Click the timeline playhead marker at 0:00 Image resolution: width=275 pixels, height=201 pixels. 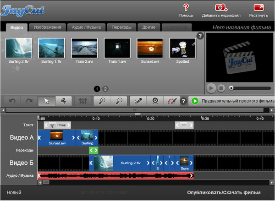click(38, 118)
